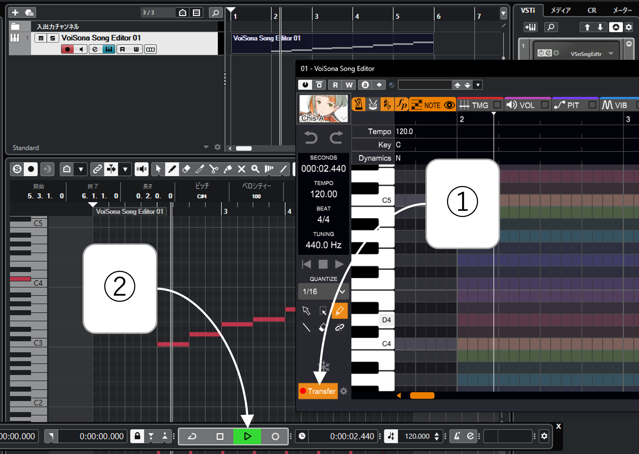Mute the VoiSona Song Editor 01 track
This screenshot has height=454, width=639.
point(41,38)
